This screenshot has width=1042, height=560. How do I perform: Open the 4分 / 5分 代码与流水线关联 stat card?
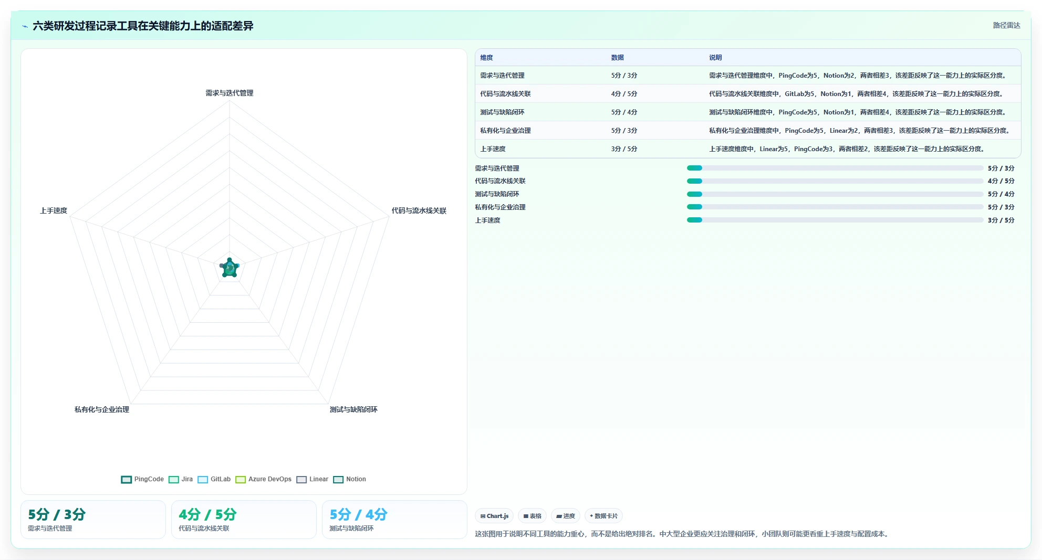244,520
